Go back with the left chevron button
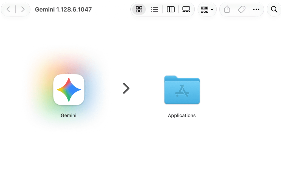Screen dimensions: 281x170 [8, 9]
